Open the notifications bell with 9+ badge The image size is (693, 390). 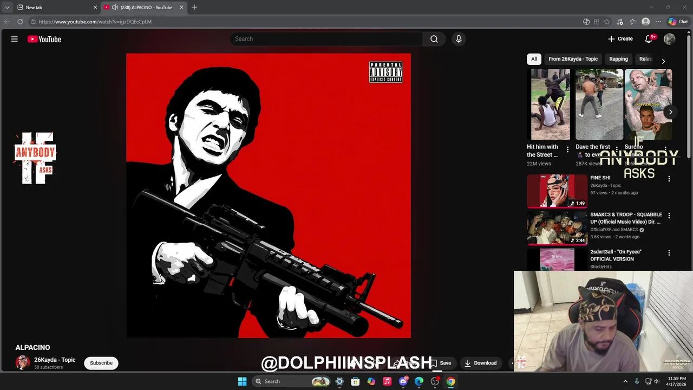pyautogui.click(x=649, y=39)
